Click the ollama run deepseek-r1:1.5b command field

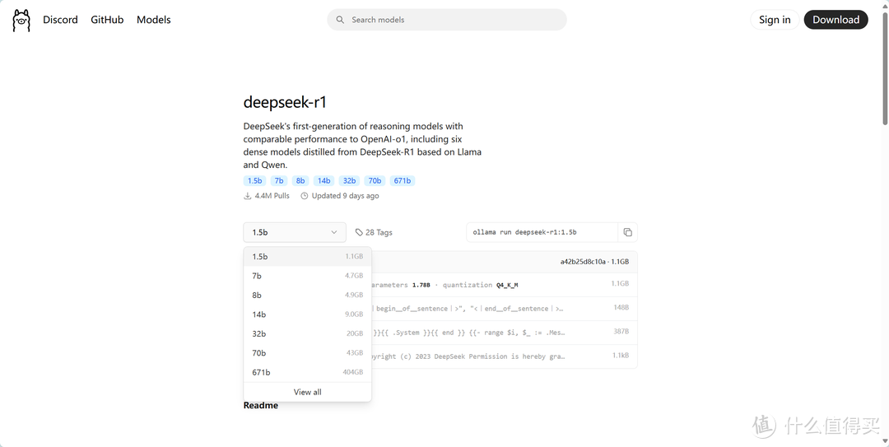coord(542,232)
